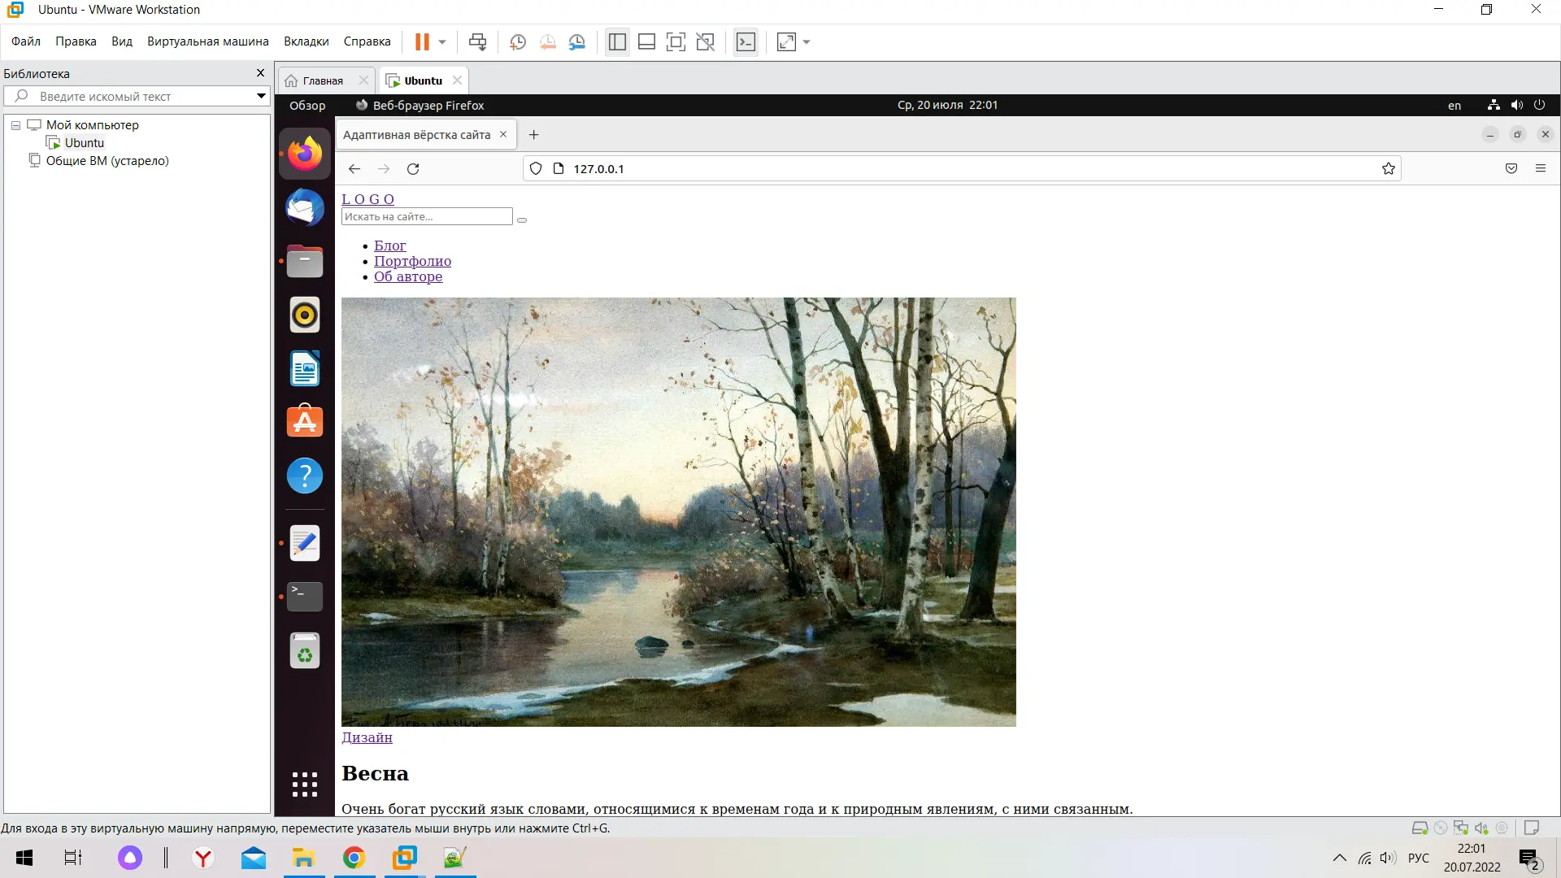Viewport: 1561px width, 878px height.
Task: Open the Справка menu
Action: pos(367,41)
